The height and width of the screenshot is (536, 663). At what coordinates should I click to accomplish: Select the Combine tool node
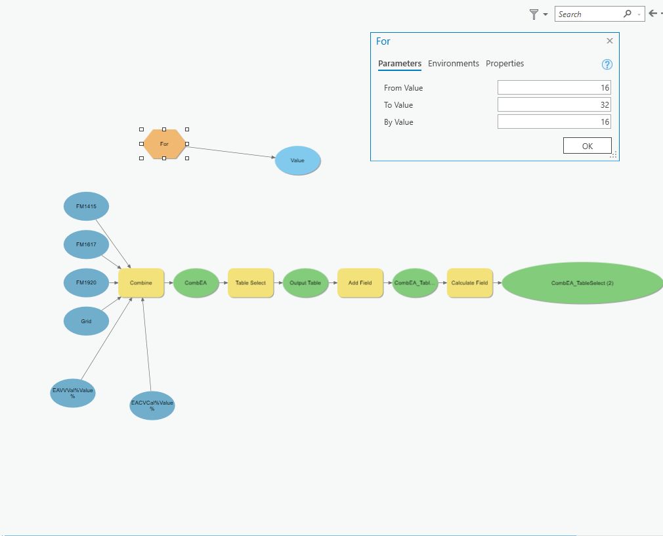coord(140,282)
